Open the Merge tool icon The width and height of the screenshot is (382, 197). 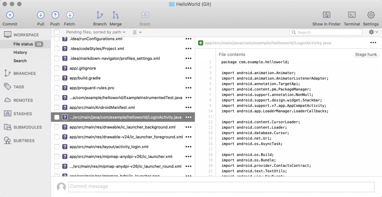click(x=116, y=15)
